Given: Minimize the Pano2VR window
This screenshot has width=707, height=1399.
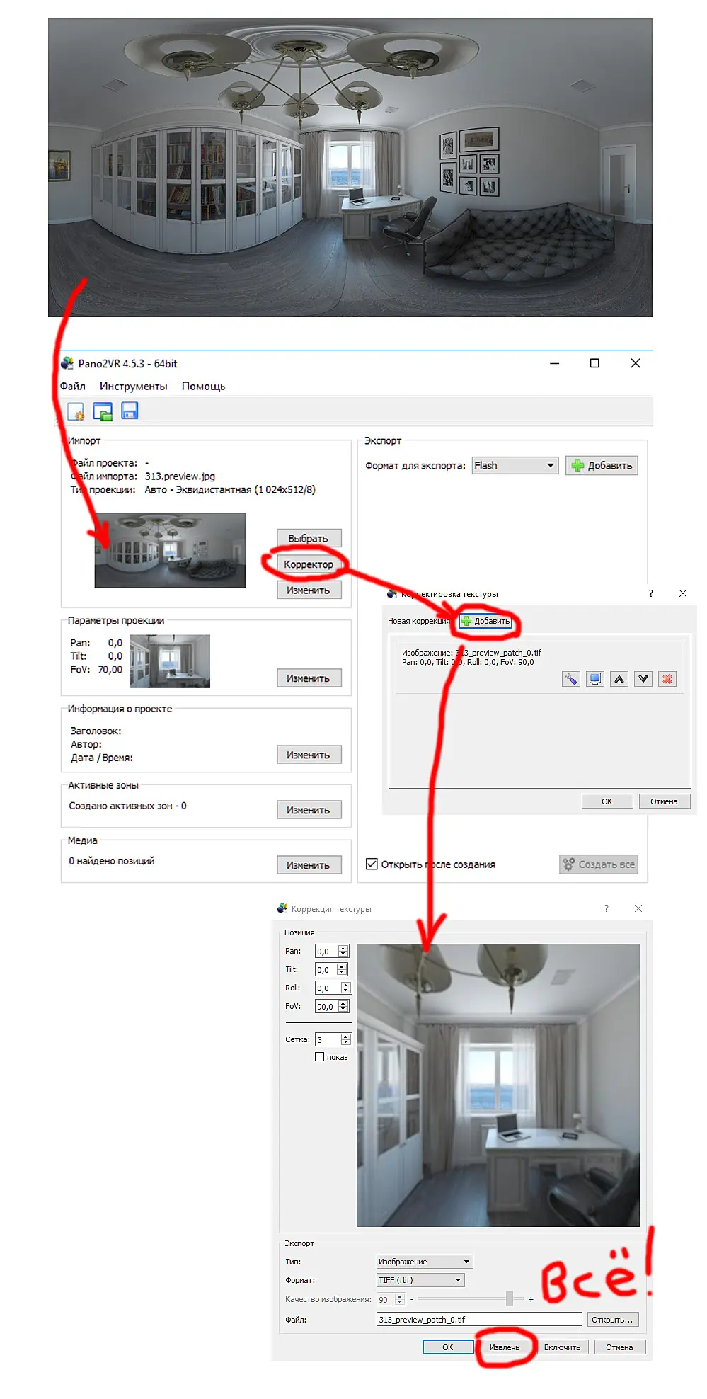Looking at the screenshot, I should (555, 363).
